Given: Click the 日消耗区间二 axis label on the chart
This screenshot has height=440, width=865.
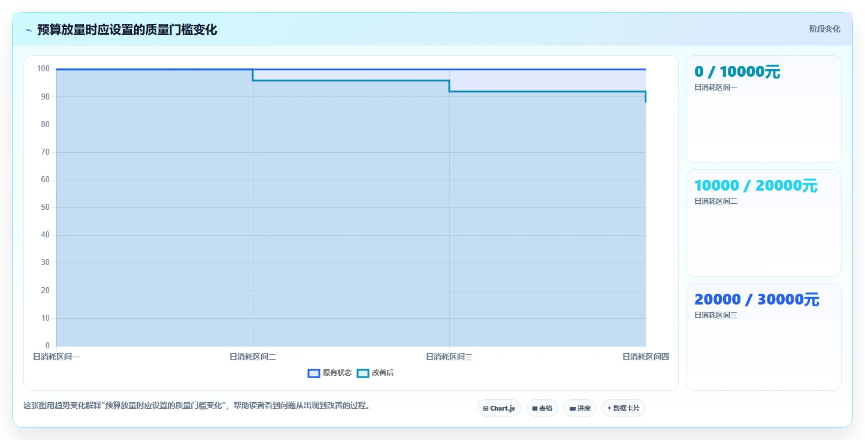Looking at the screenshot, I should [253, 357].
